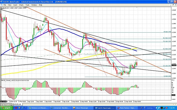This screenshot has height=110, width=177.
Task: Click the -69.6 MACD level label
Action: (173, 95)
